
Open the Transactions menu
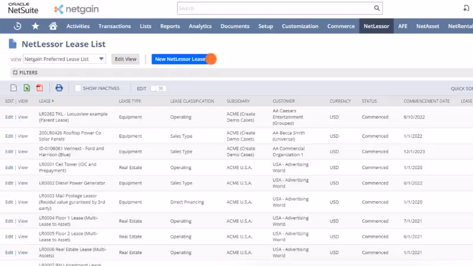pos(115,26)
